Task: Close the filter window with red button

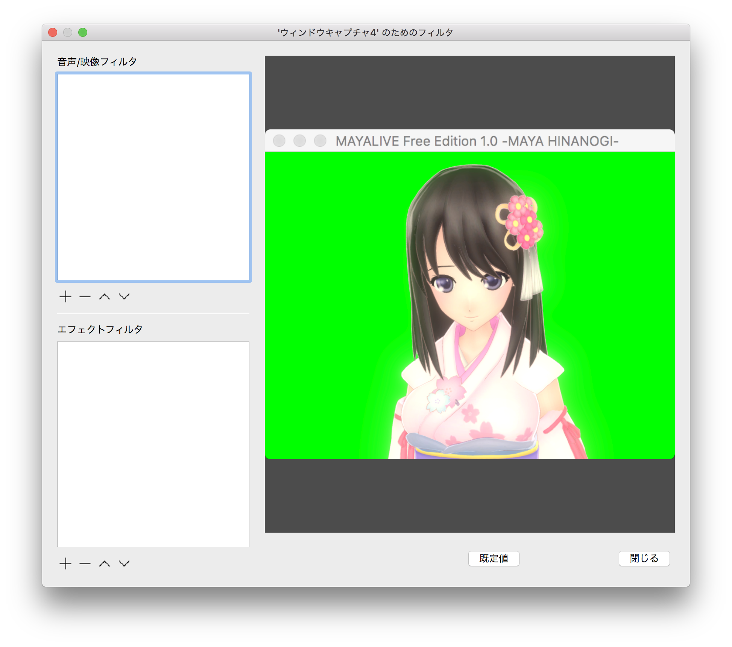Action: [53, 32]
